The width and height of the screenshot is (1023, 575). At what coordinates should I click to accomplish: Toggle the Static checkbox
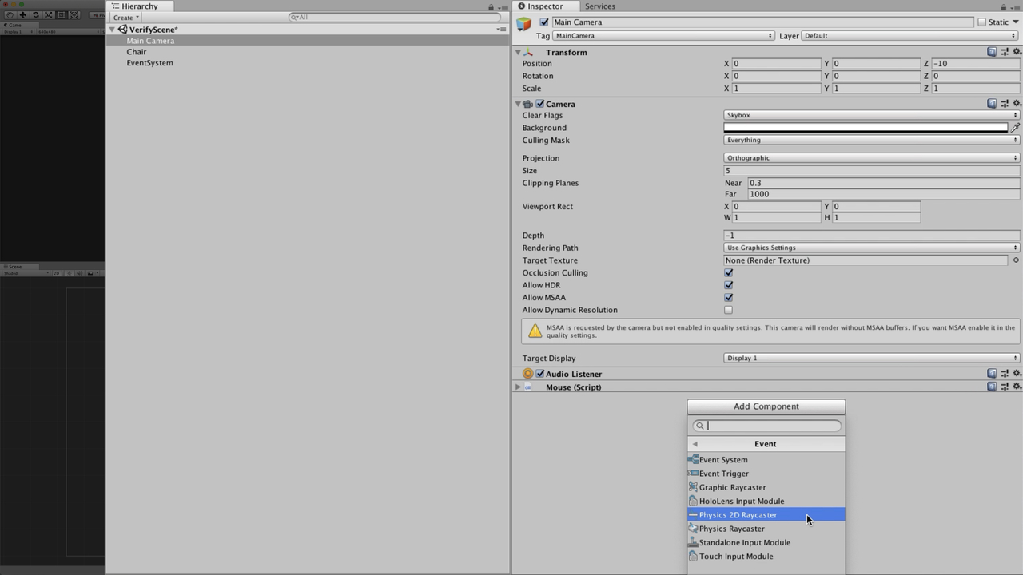[981, 22]
